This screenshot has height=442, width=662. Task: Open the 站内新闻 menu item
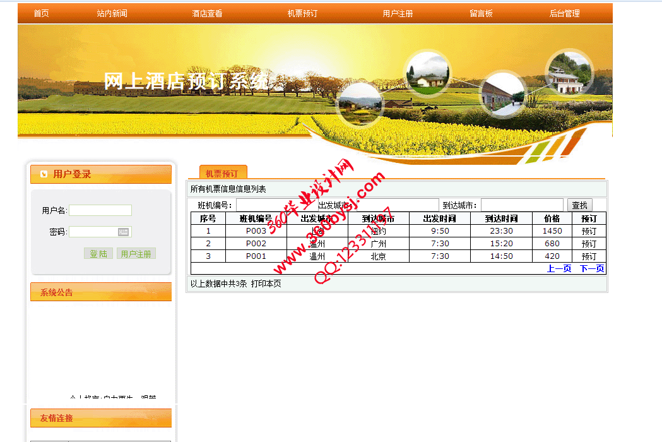(112, 13)
